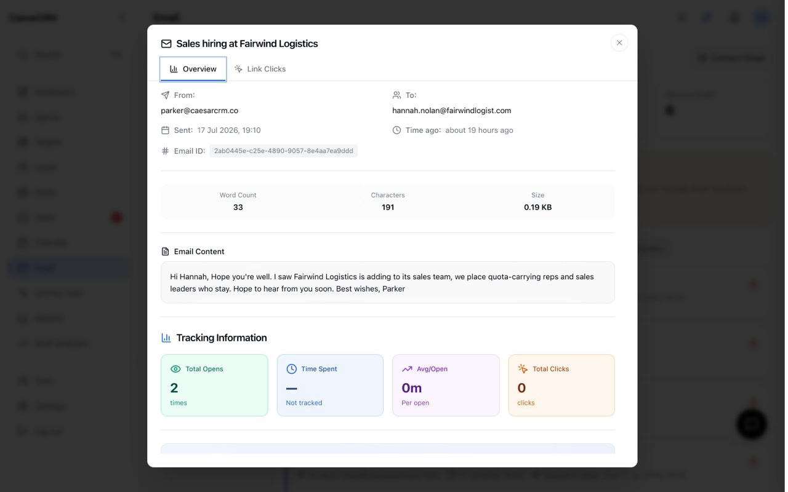The width and height of the screenshot is (788, 492).
Task: Click the eye icon in Total Opens card
Action: [x=175, y=369]
